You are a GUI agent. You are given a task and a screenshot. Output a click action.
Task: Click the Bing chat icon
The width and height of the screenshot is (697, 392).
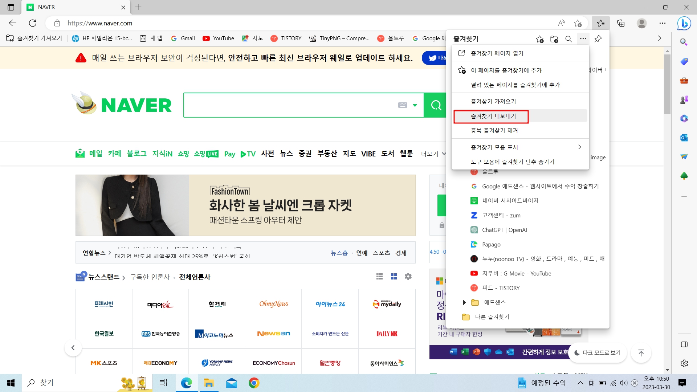(x=684, y=23)
